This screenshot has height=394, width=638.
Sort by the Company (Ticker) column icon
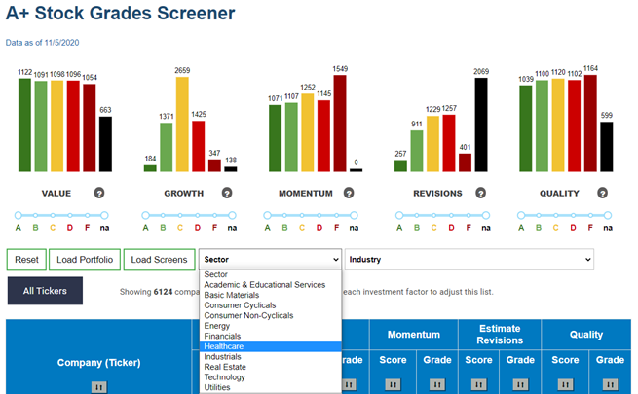click(99, 387)
